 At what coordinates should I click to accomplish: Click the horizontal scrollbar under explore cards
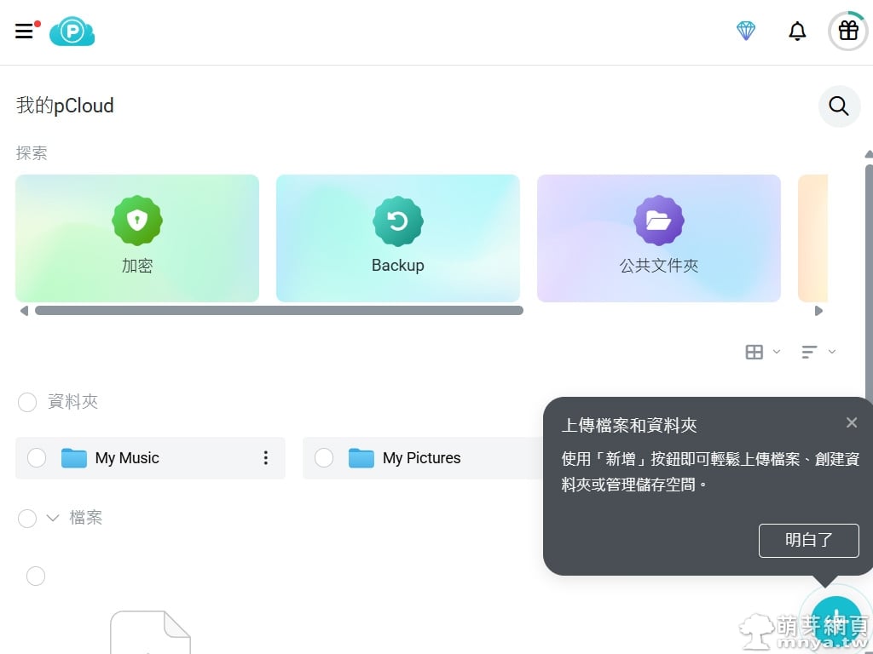[279, 311]
